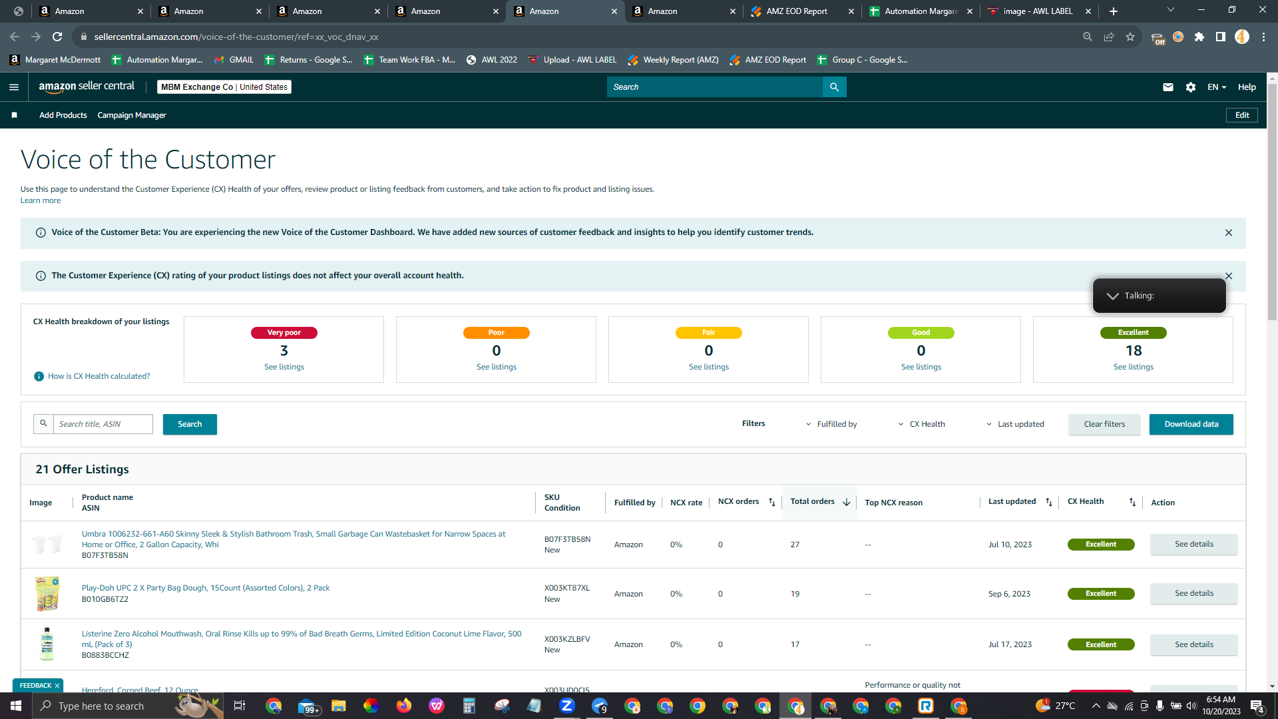Open the Learn more link
This screenshot has height=719, width=1278.
tap(41, 200)
